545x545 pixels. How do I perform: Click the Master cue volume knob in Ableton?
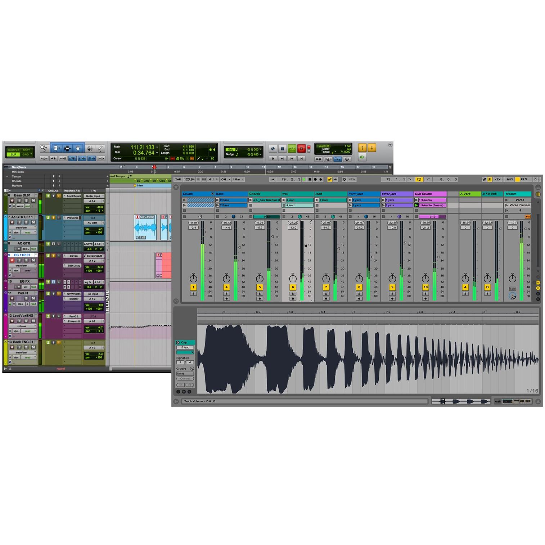[x=512, y=296]
